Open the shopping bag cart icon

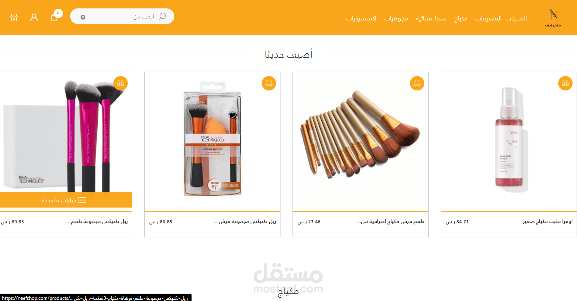54,17
